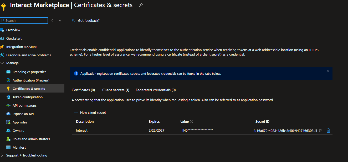The image size is (348, 162).
Task: Click the Quickstart cloud icon
Action: (x=2, y=38)
